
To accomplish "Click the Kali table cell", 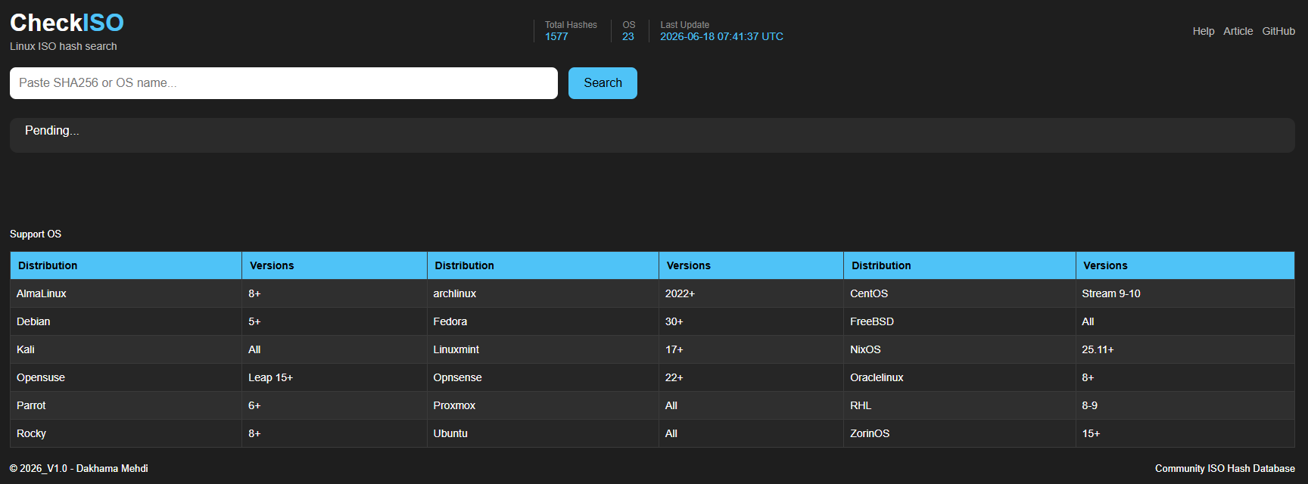I will click(x=126, y=349).
